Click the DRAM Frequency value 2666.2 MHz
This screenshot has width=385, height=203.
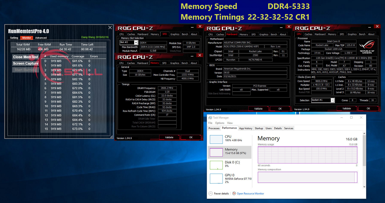click(x=167, y=88)
